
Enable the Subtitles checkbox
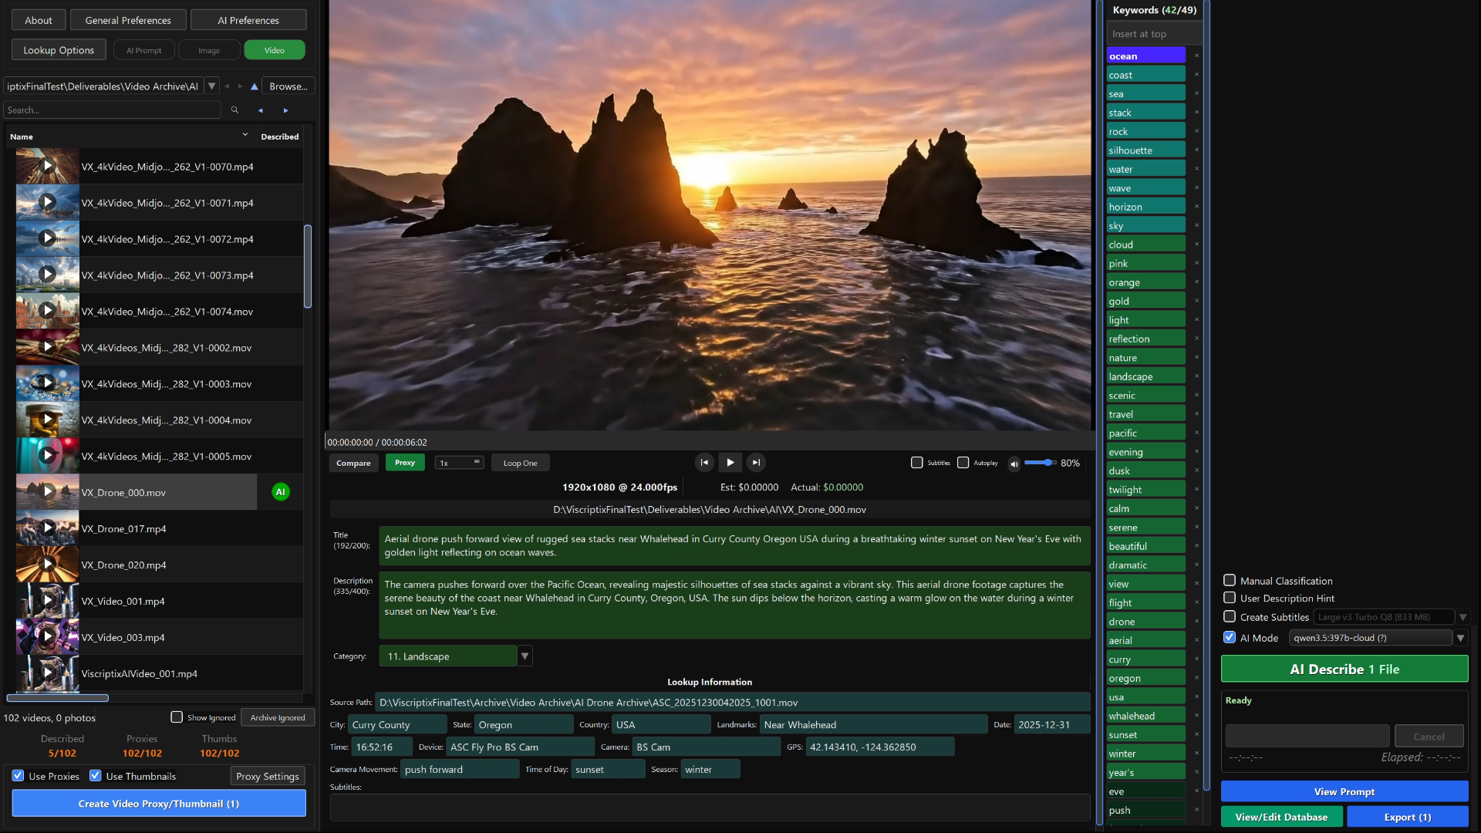(x=917, y=463)
